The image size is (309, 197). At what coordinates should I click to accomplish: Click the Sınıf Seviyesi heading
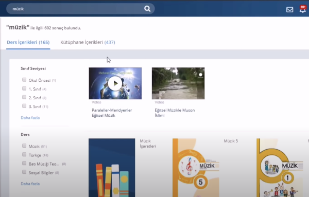click(x=33, y=68)
